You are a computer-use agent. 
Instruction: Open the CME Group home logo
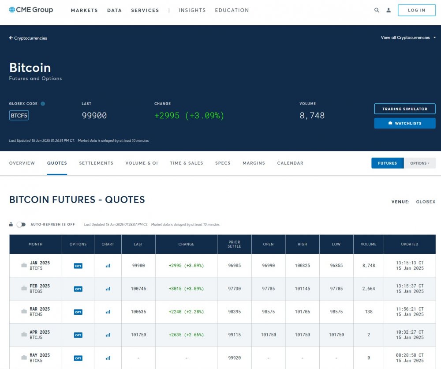(31, 10)
